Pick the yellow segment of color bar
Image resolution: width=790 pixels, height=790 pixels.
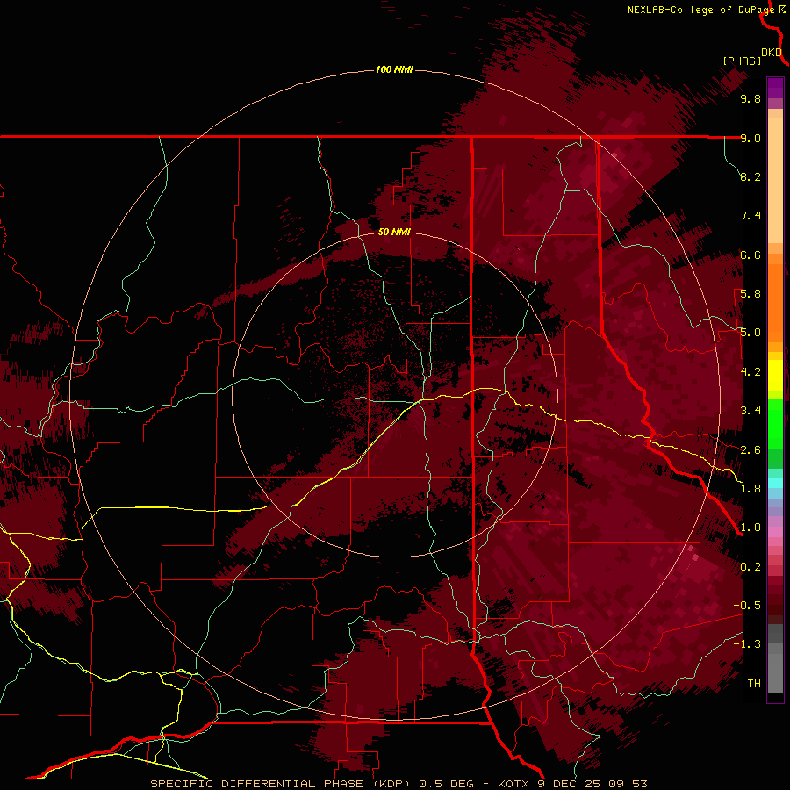[x=775, y=376]
